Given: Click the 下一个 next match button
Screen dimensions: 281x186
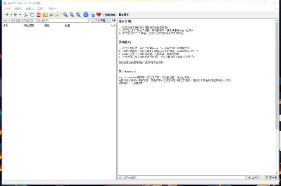Looking at the screenshot, I should click(271, 177).
